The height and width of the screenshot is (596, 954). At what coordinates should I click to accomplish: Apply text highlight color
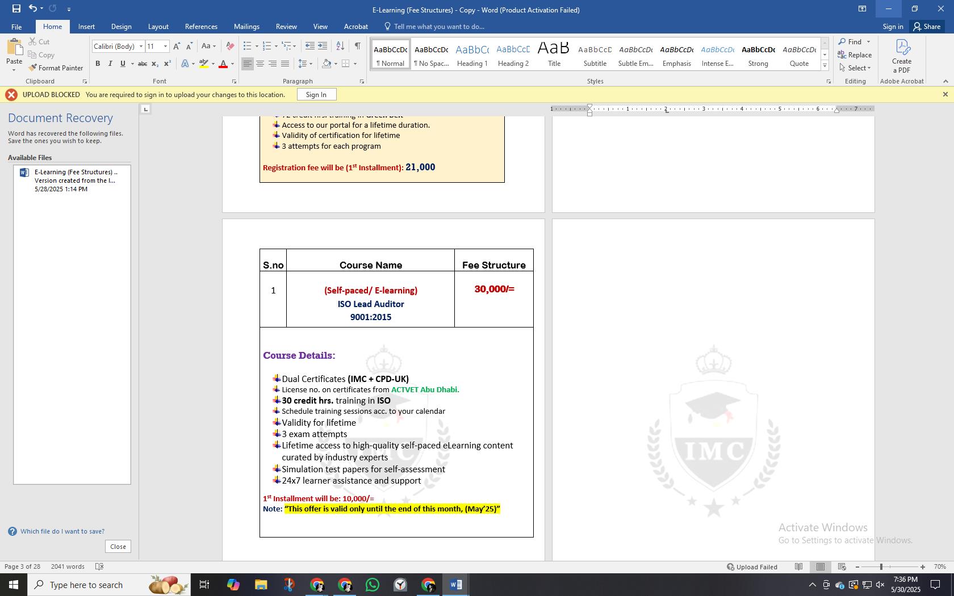(204, 64)
